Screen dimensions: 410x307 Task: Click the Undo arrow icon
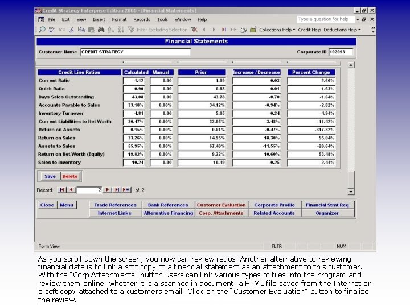coord(61,30)
